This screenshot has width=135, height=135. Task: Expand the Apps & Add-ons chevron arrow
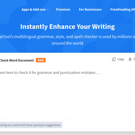(x=48, y=10)
